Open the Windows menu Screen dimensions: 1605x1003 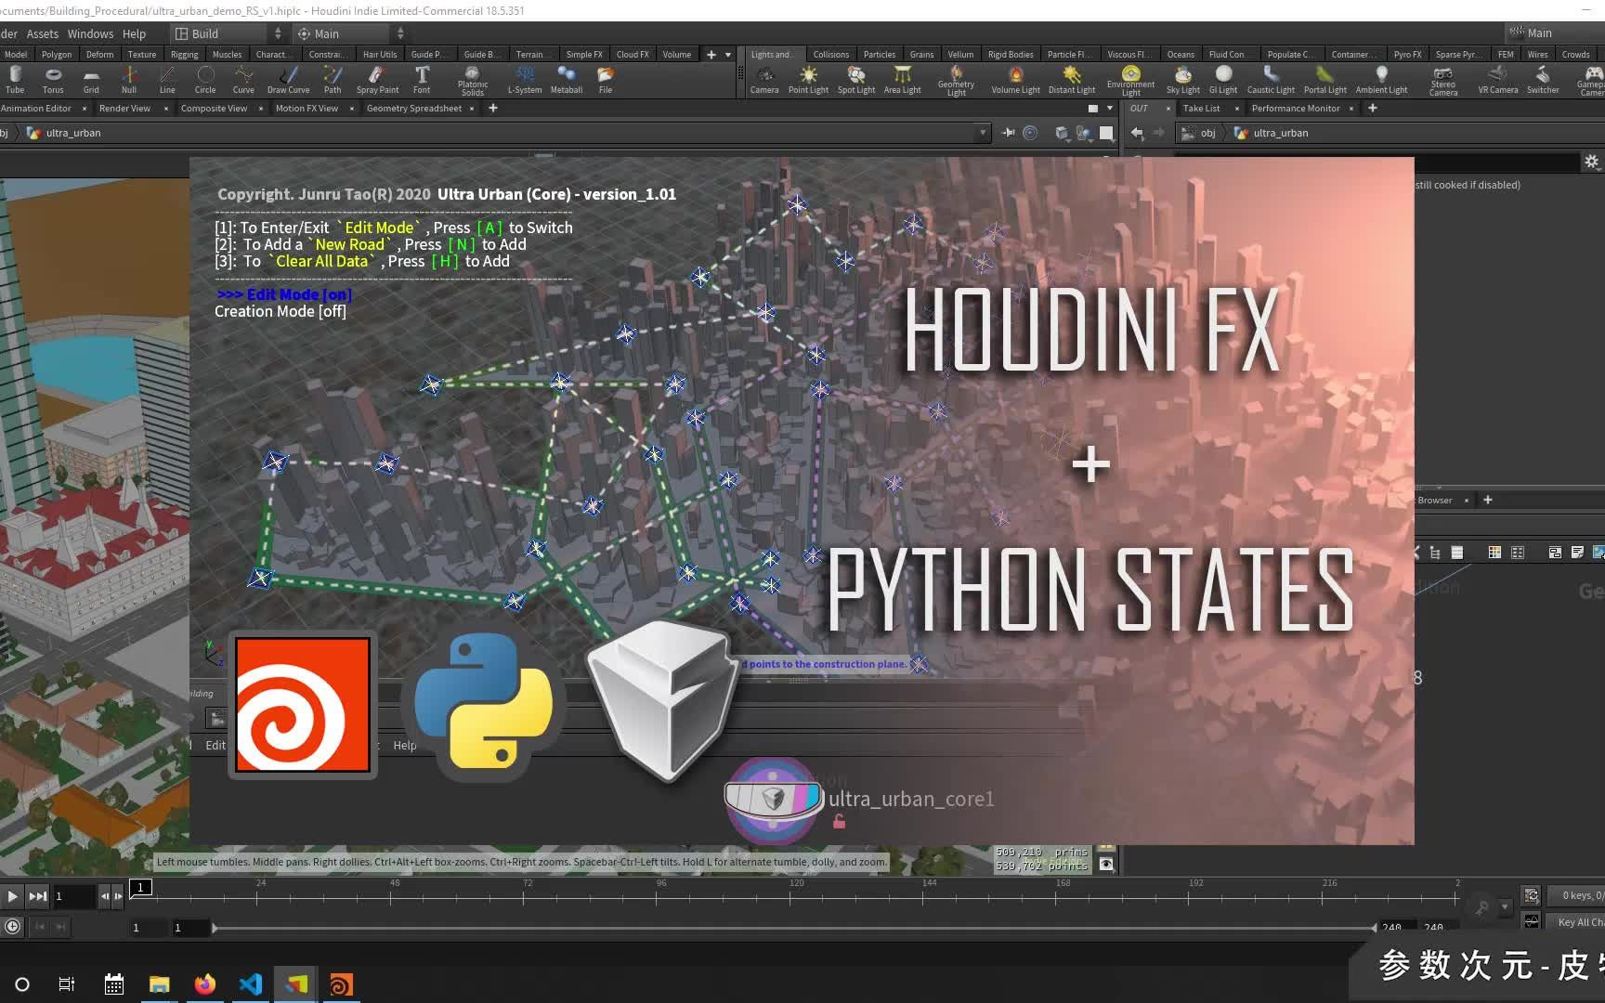point(90,33)
